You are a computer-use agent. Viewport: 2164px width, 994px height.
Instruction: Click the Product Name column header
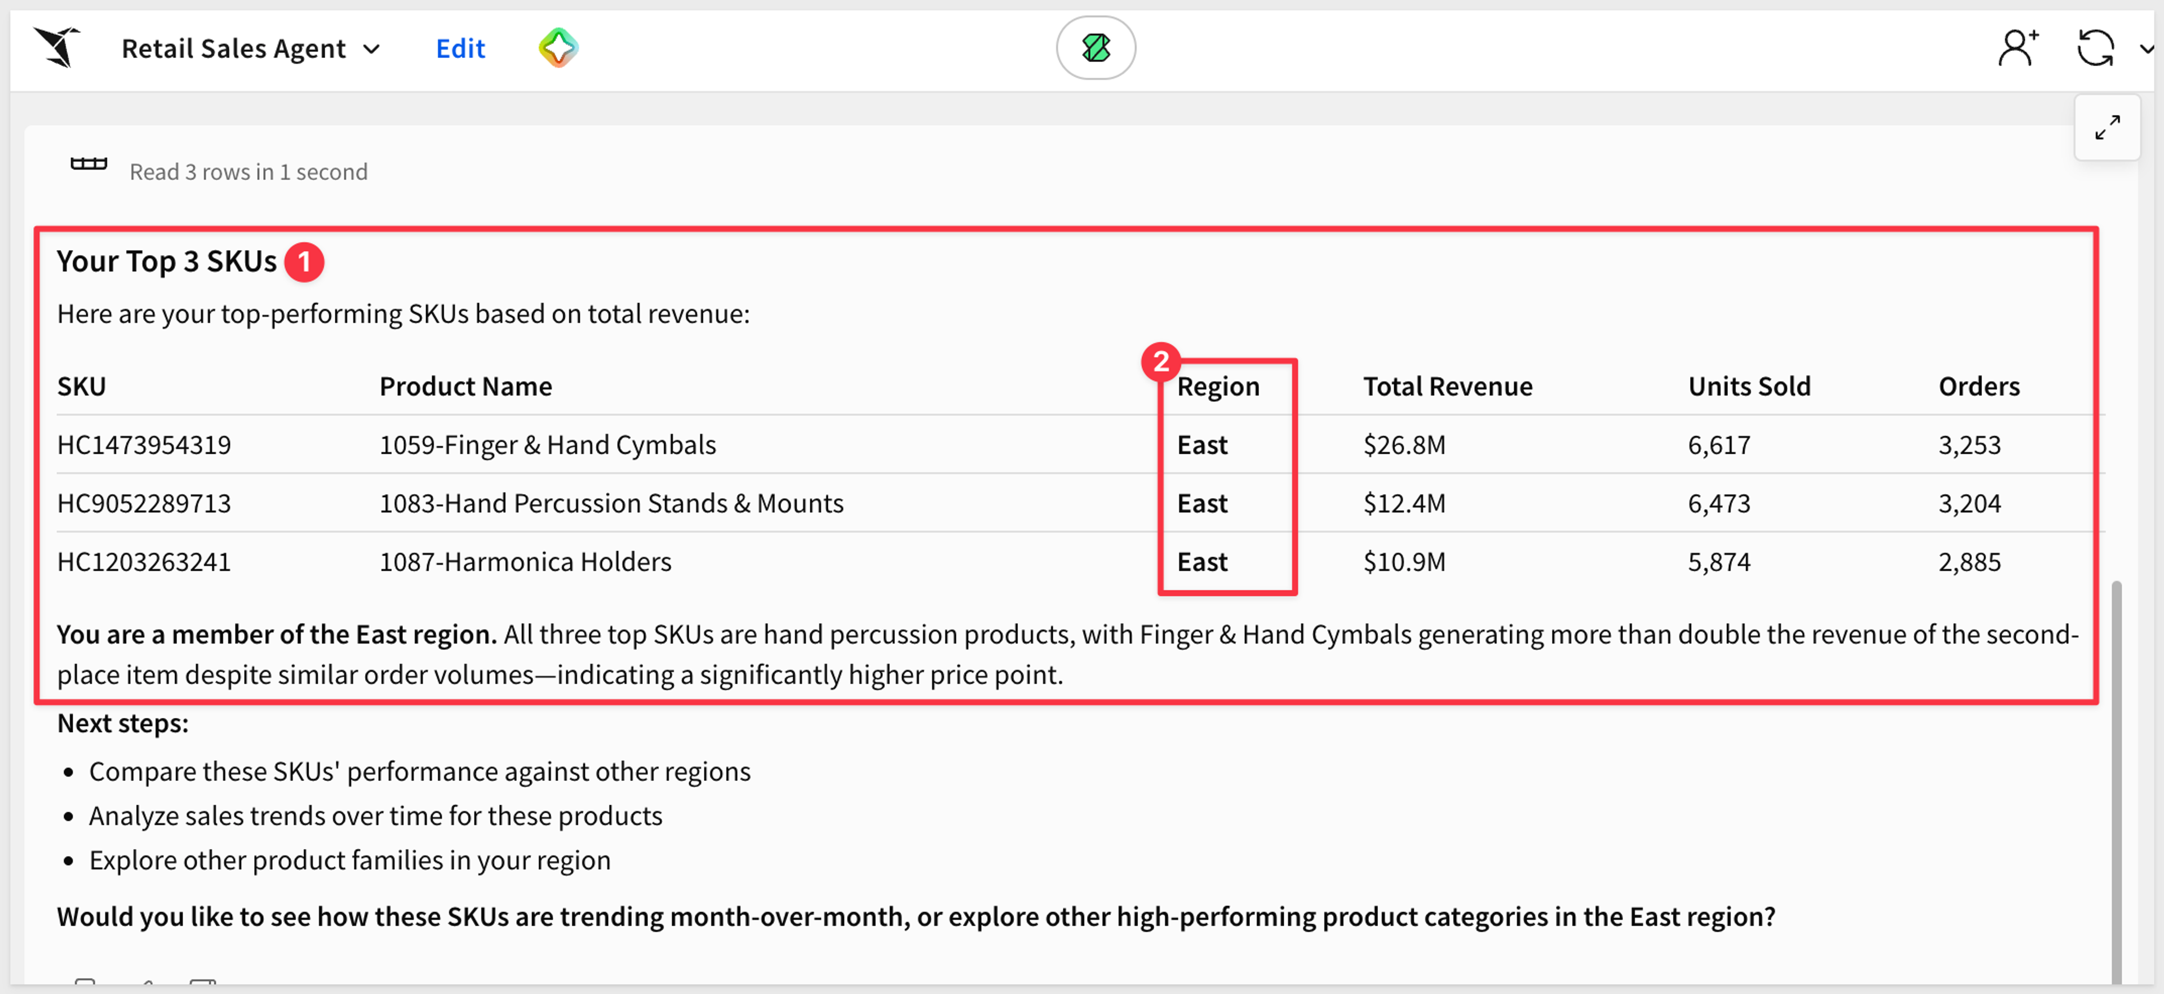(x=465, y=387)
